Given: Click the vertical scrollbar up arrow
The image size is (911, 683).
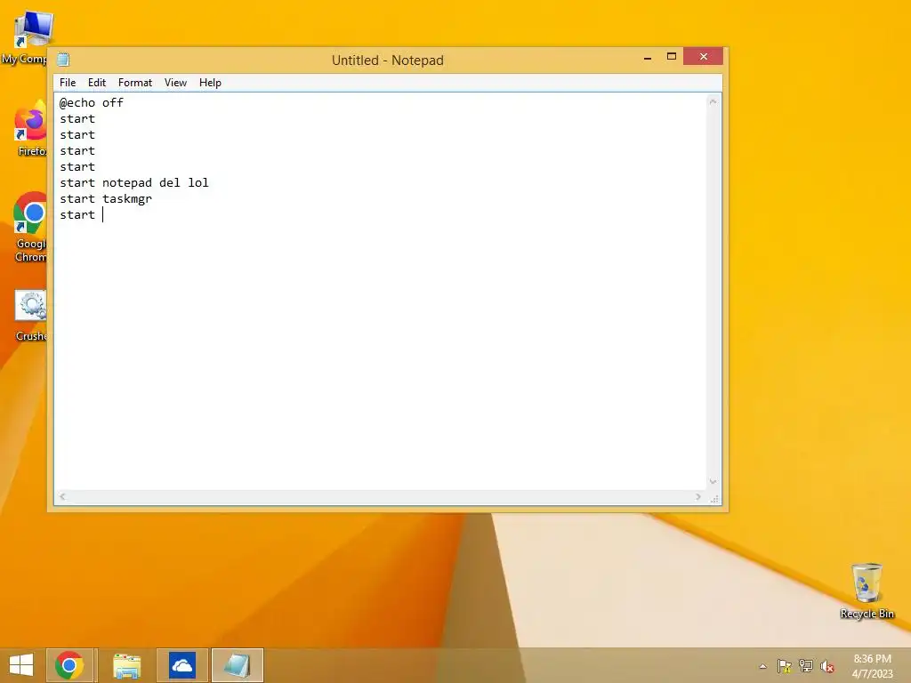Looking at the screenshot, I should [713, 101].
